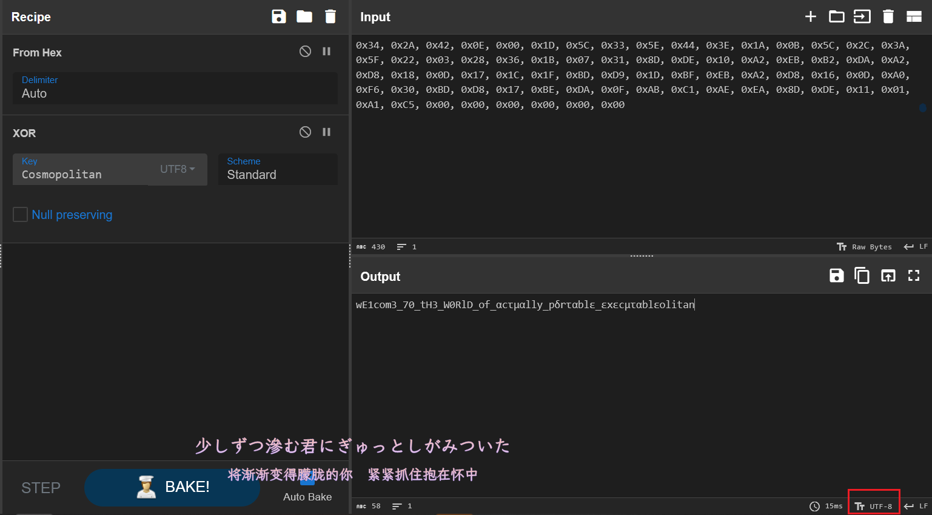This screenshot has height=515, width=932.
Task: Save the current recipe
Action: point(279,16)
